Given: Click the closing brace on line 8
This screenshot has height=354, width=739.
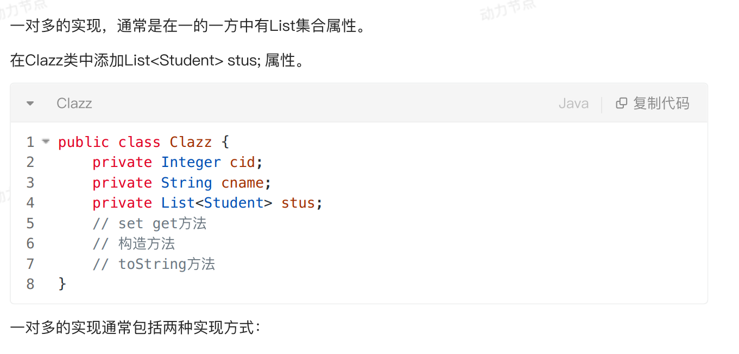Looking at the screenshot, I should click(62, 284).
